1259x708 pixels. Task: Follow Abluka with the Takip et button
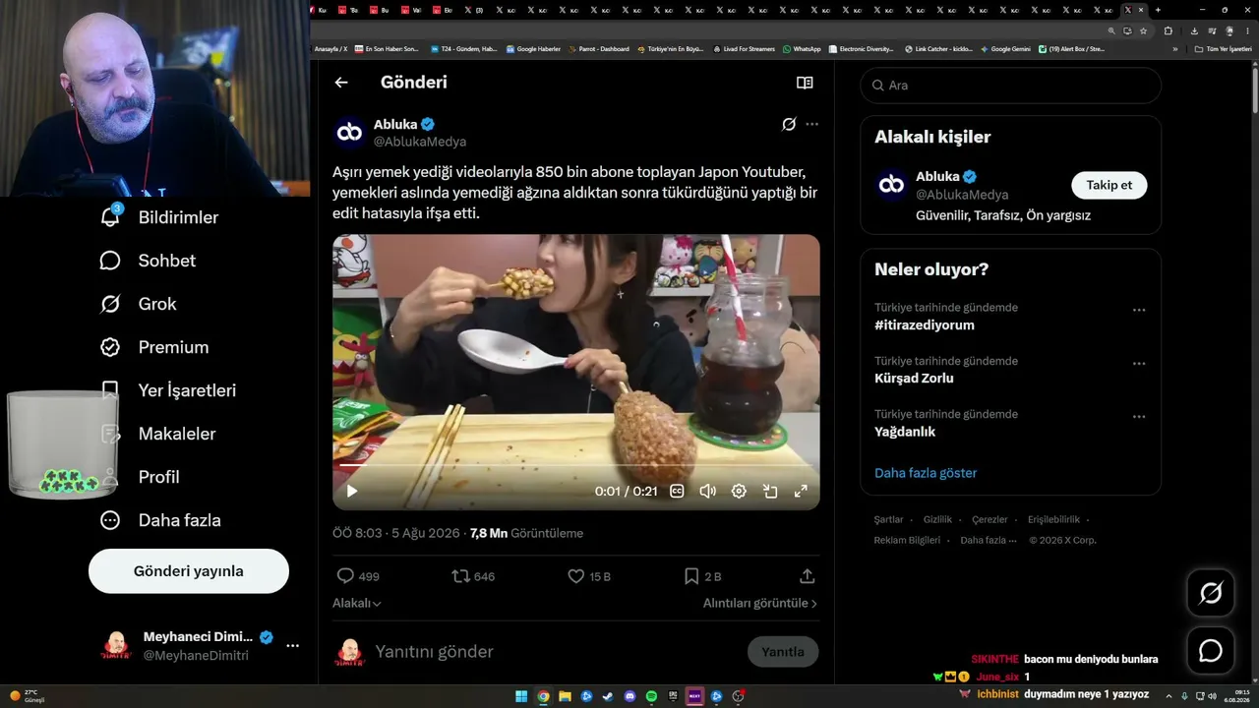coord(1109,185)
